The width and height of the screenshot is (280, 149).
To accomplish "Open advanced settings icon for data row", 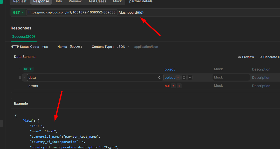I will click(x=184, y=77).
